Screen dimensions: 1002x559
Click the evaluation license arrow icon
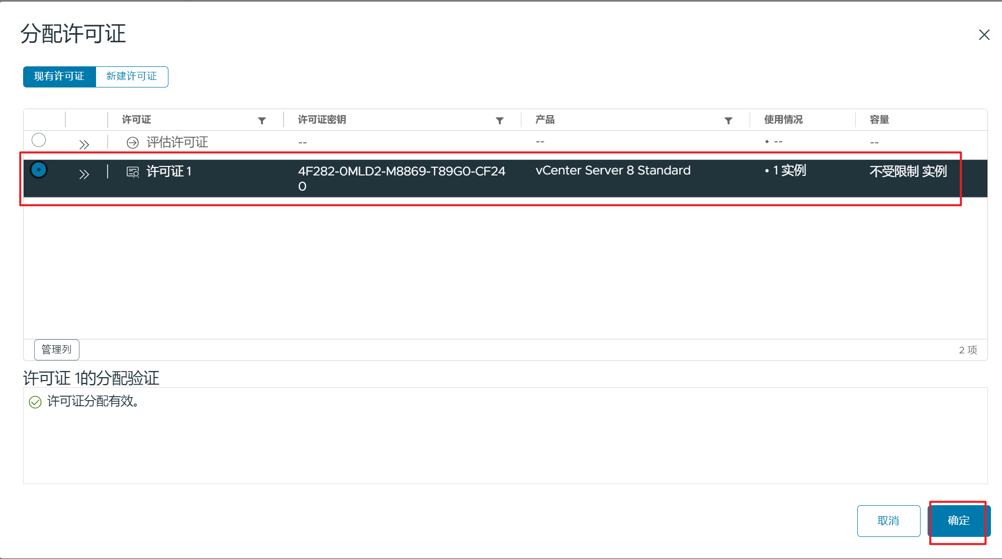pos(133,143)
